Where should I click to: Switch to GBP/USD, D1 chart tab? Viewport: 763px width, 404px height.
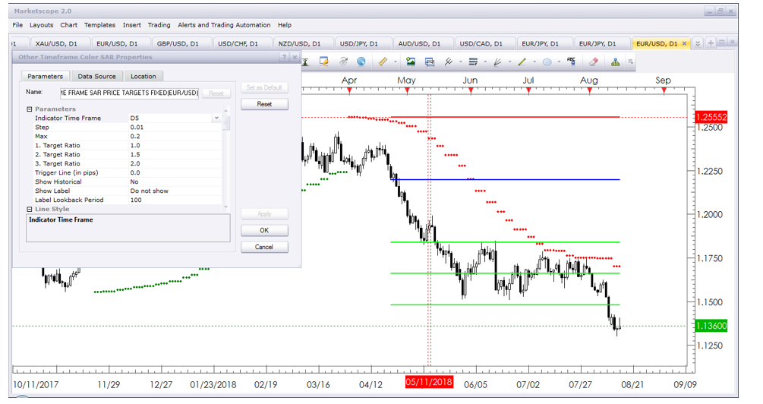(178, 43)
